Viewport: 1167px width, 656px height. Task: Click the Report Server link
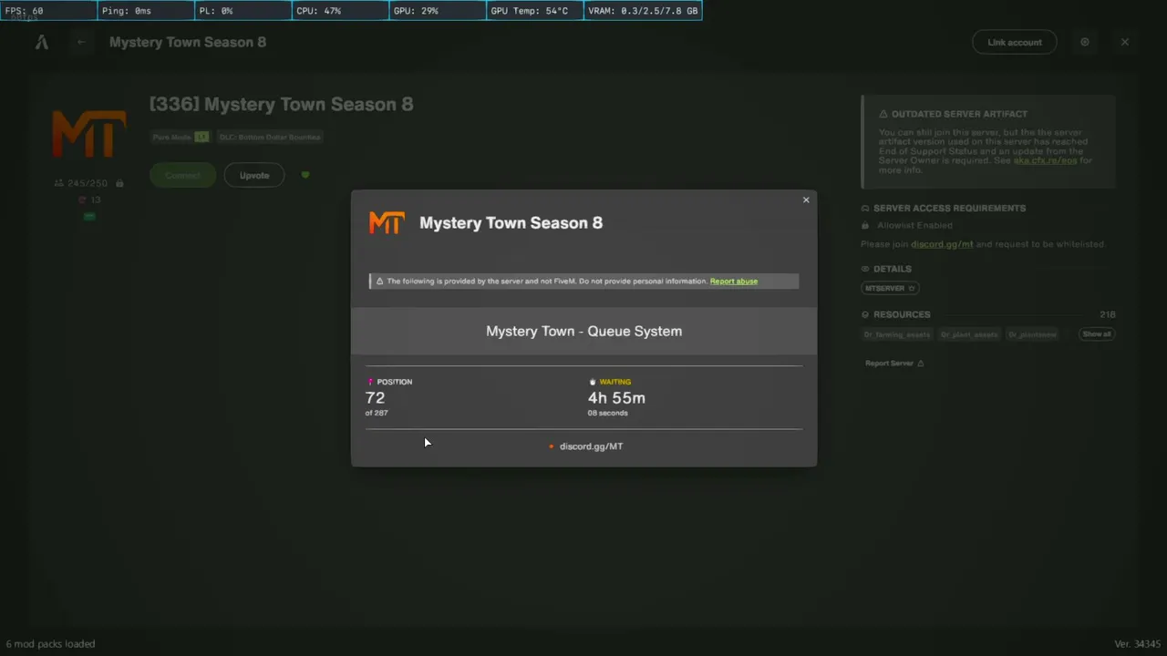(x=894, y=364)
